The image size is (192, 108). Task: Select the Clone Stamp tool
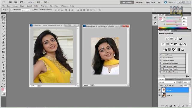point(3,43)
